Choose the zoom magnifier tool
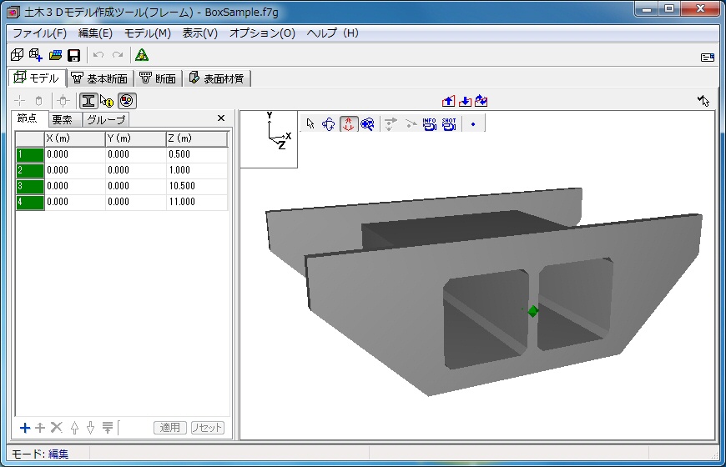This screenshot has width=726, height=467. click(368, 124)
